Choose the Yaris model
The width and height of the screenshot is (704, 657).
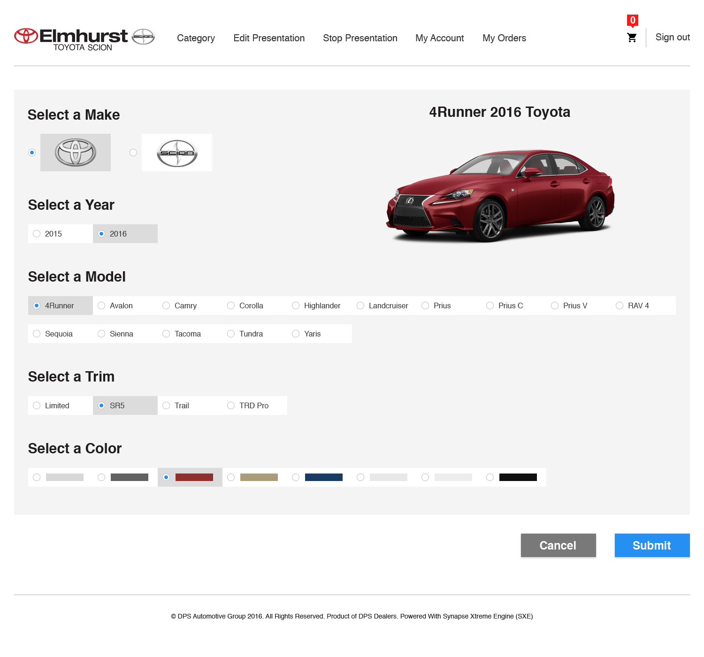pos(320,334)
